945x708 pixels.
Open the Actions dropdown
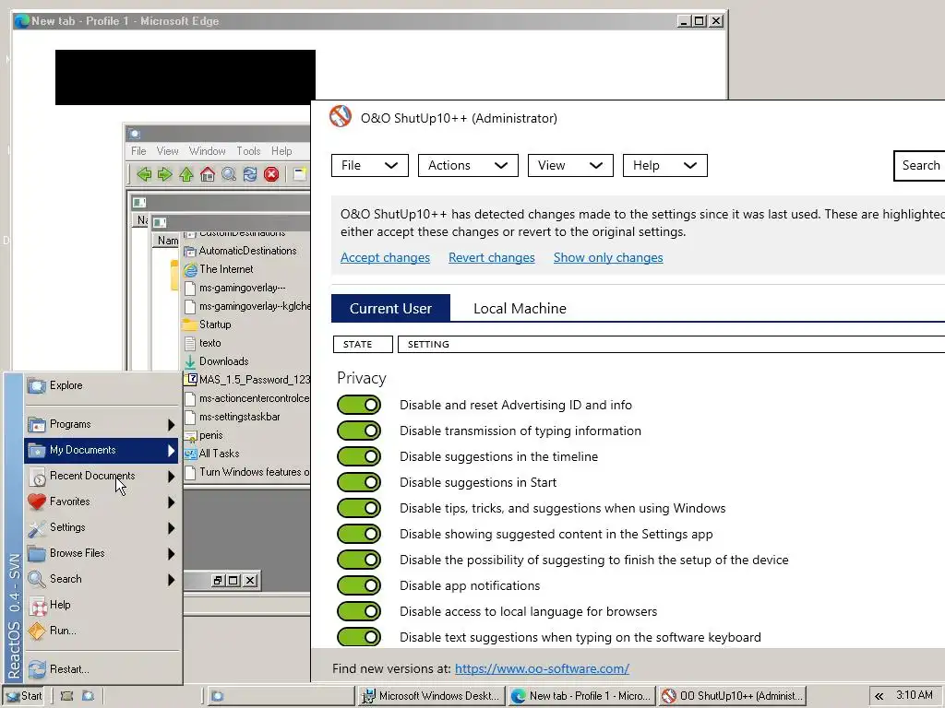468,166
